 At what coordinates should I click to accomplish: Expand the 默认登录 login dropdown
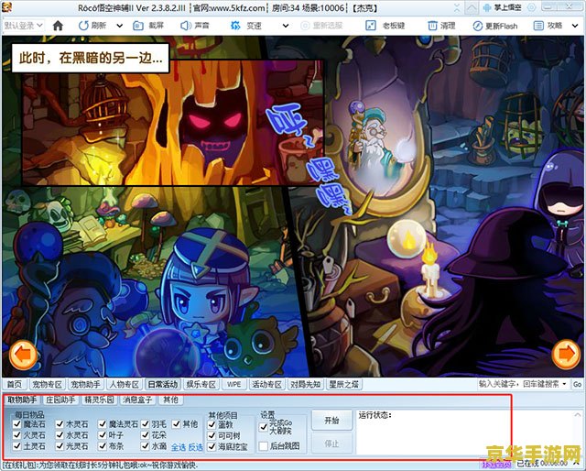[x=23, y=26]
